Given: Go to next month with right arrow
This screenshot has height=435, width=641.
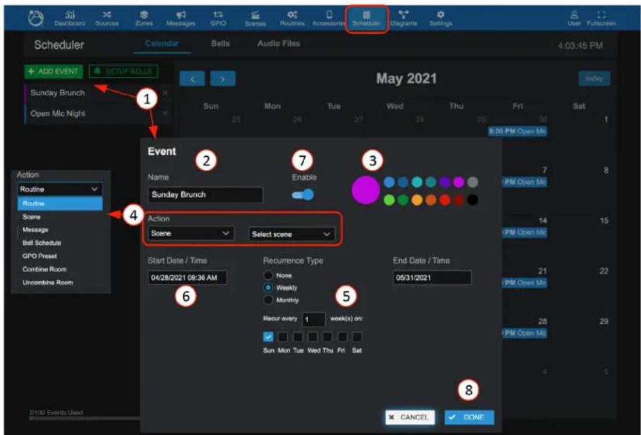Looking at the screenshot, I should point(223,79).
